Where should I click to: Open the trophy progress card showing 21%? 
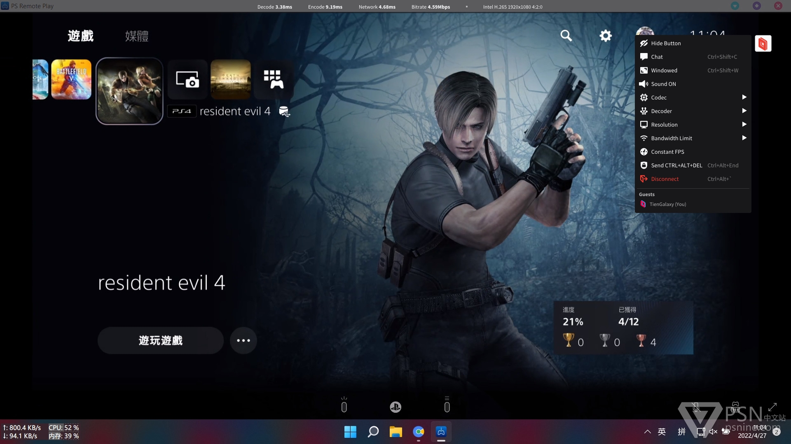coord(623,328)
